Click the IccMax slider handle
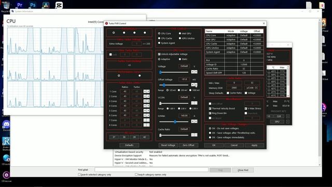The image size is (332, 187). 175,122
